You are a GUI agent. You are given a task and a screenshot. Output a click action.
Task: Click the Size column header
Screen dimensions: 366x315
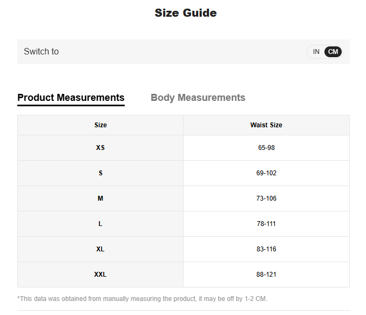pyautogui.click(x=100, y=125)
